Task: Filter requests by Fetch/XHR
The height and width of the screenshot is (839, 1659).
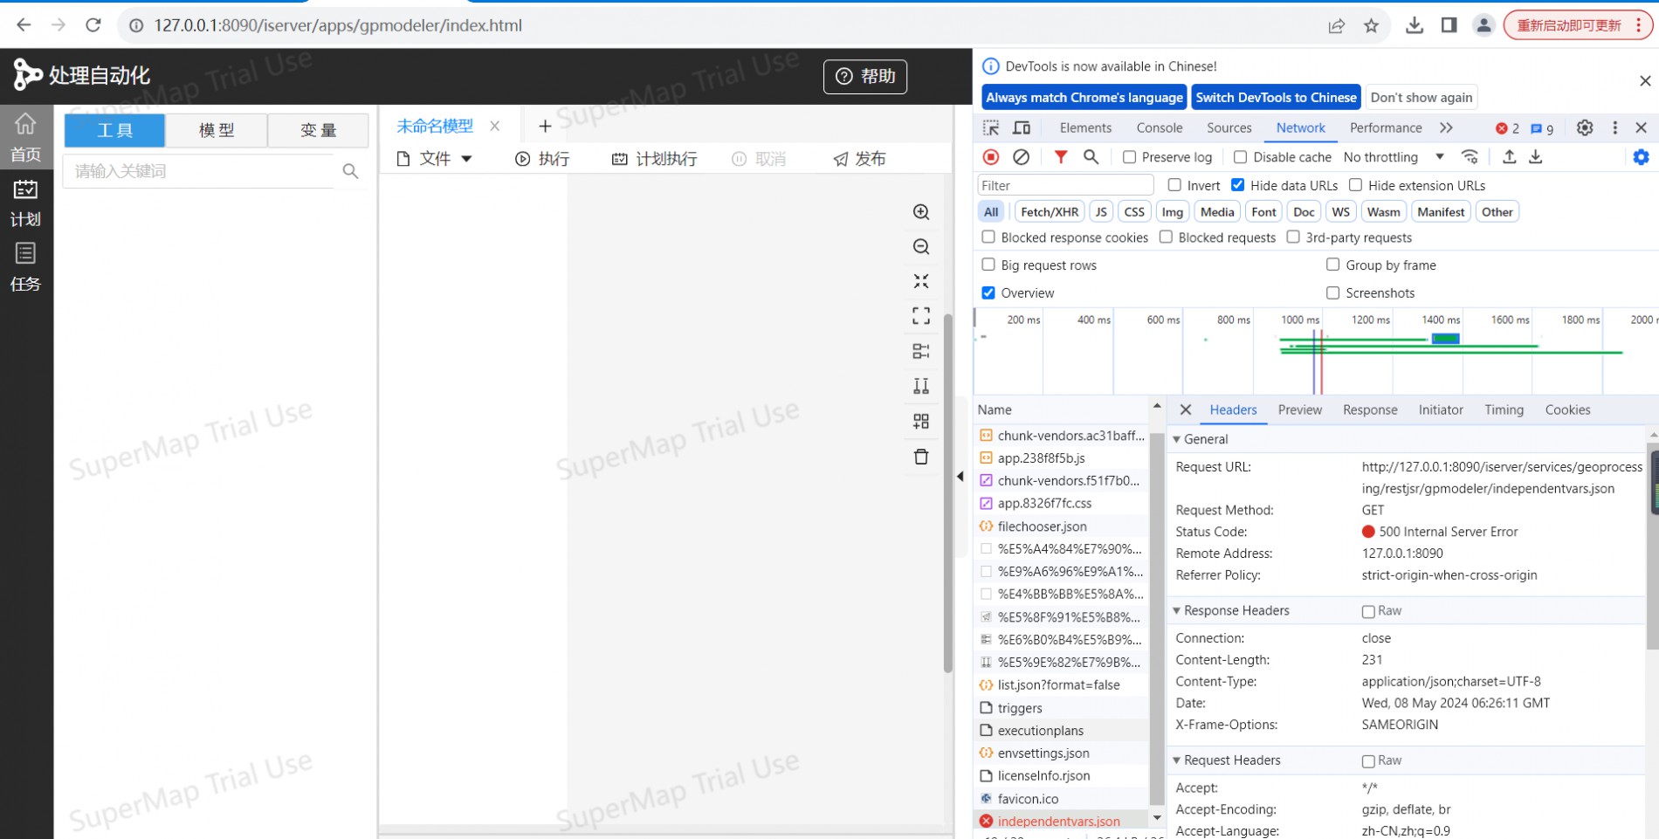Action: [1049, 211]
